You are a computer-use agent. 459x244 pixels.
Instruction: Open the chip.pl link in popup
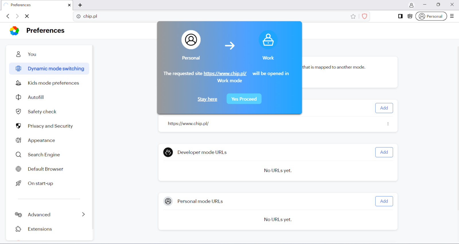point(225,74)
